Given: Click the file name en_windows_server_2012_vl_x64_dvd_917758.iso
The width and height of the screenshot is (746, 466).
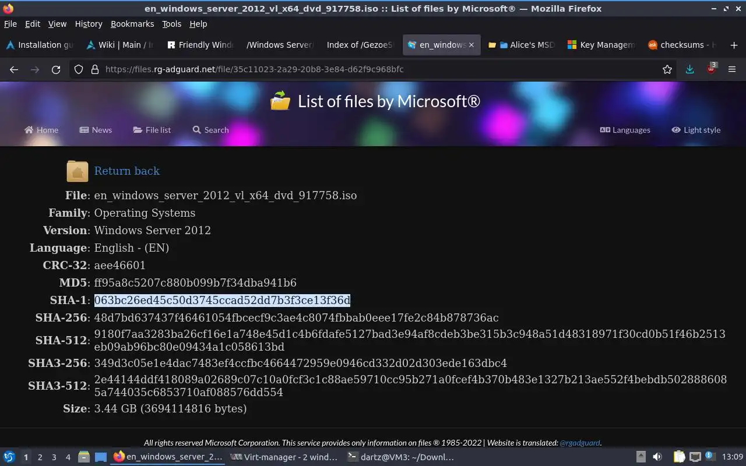Looking at the screenshot, I should click(x=226, y=195).
